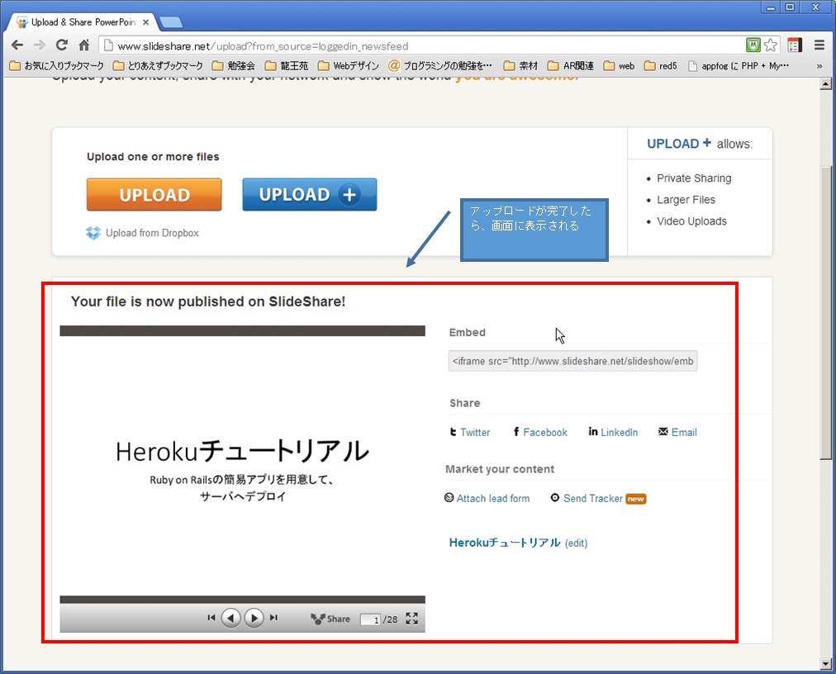Click the iframe embed code field
Viewport: 836px width, 674px height.
pyautogui.click(x=572, y=361)
